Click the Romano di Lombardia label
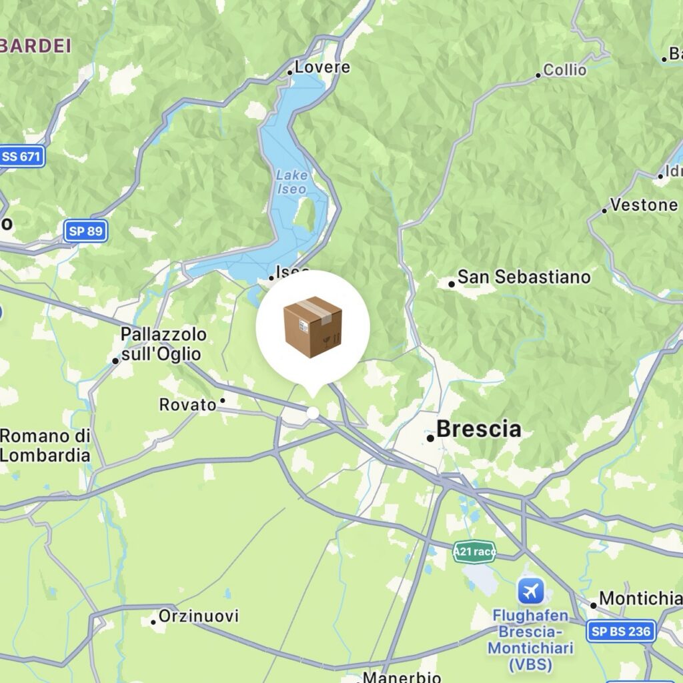 (45, 446)
